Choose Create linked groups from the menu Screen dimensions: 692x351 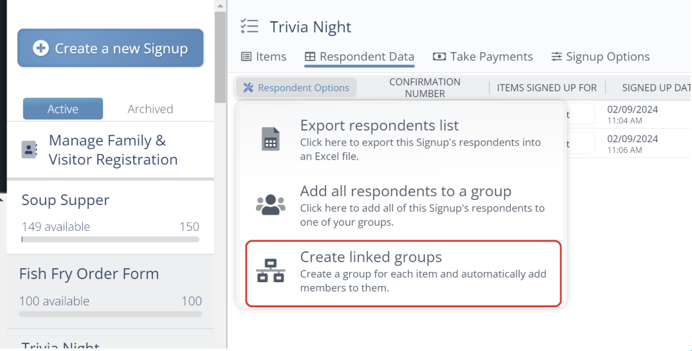click(403, 273)
